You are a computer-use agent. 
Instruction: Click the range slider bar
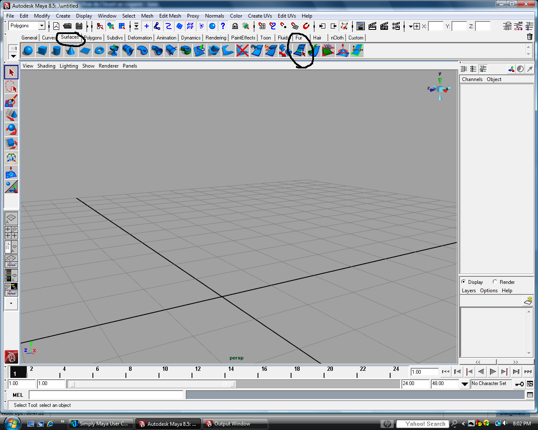tap(151, 384)
